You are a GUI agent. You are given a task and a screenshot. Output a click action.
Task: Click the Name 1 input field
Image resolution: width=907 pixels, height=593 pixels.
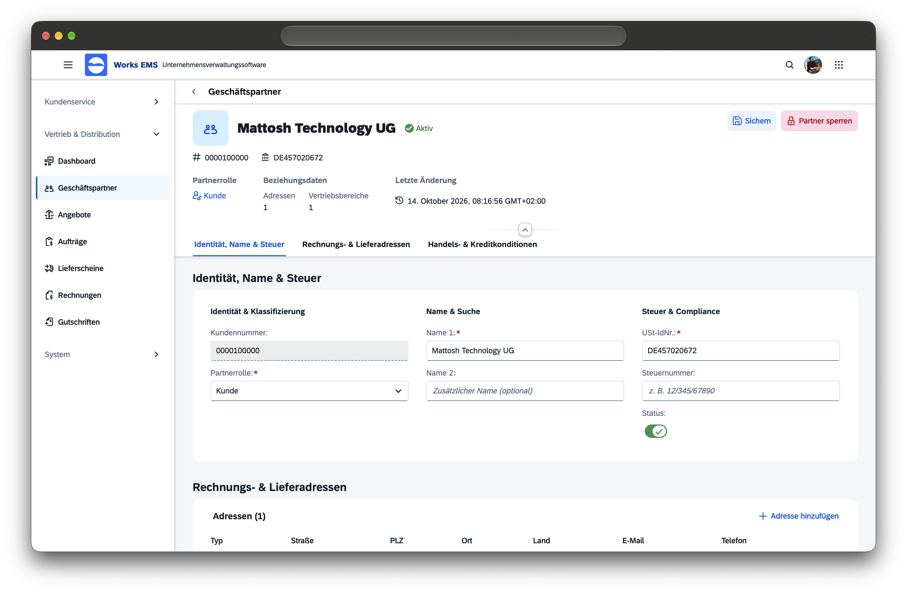(525, 350)
